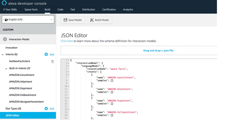Viewport: 229px width, 124px height.
Task: Fold JSON code at line 1
Action: coord(68,60)
